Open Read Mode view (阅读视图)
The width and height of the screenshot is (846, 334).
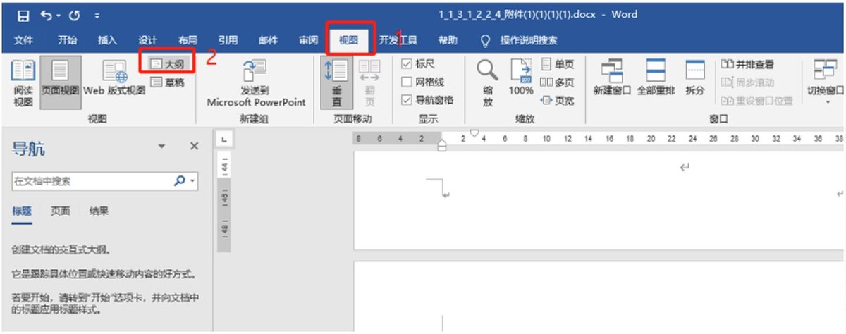(23, 82)
